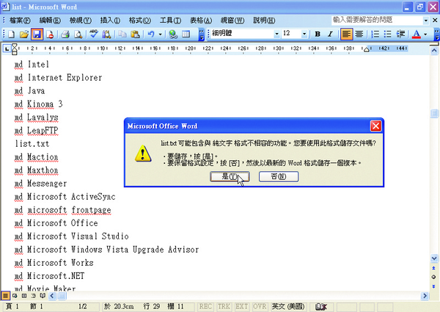Screen dimensions: 440x312
Task: Click Select Browse Object circle button
Action: (x=434, y=277)
